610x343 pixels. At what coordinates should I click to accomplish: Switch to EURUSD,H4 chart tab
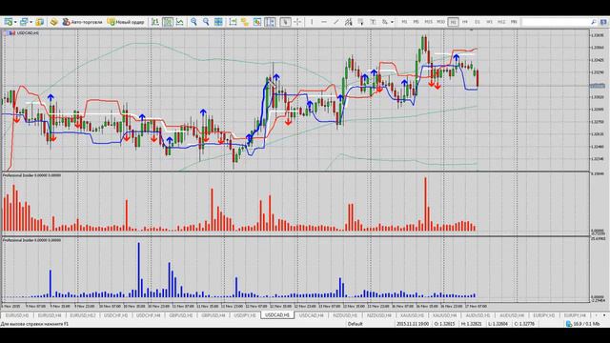click(x=50, y=315)
